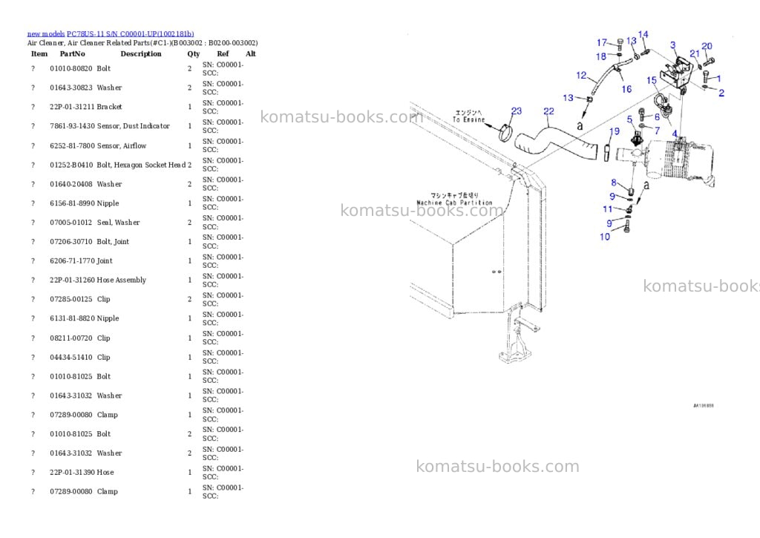Screen dimensions: 760x538
Task: Select part number 01643-30823 Washer
Action: tap(86, 88)
